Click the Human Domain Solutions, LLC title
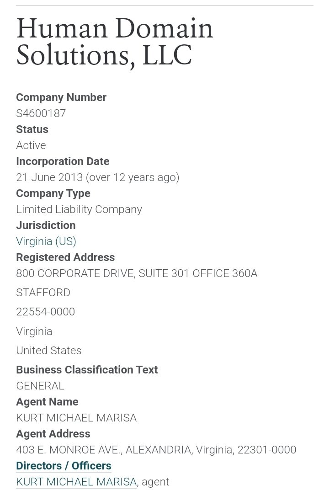This screenshot has width=329, height=501. pos(114,42)
